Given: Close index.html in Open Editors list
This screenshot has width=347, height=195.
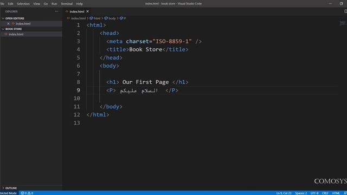Looking at the screenshot, I should [x=8, y=24].
